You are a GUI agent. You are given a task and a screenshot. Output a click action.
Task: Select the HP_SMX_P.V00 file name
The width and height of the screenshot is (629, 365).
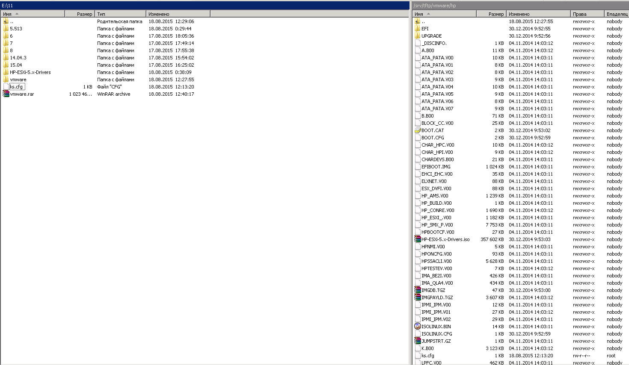(437, 225)
